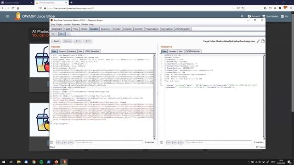Select Repeater sub-tab 12

pyautogui.click(x=54, y=34)
